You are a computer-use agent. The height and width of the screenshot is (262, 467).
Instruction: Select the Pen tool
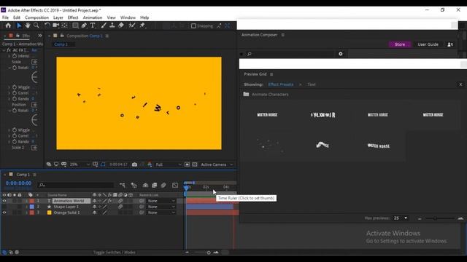[x=84, y=25]
